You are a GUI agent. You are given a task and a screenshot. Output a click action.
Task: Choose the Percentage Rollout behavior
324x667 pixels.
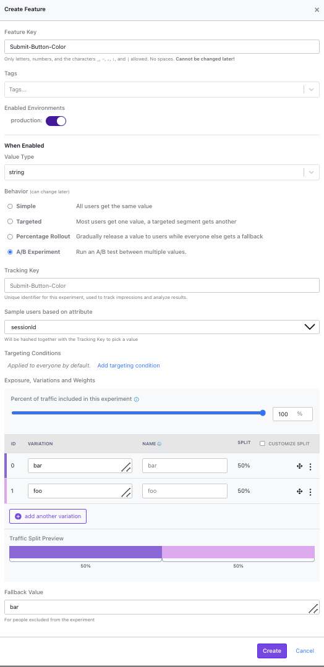point(10,237)
